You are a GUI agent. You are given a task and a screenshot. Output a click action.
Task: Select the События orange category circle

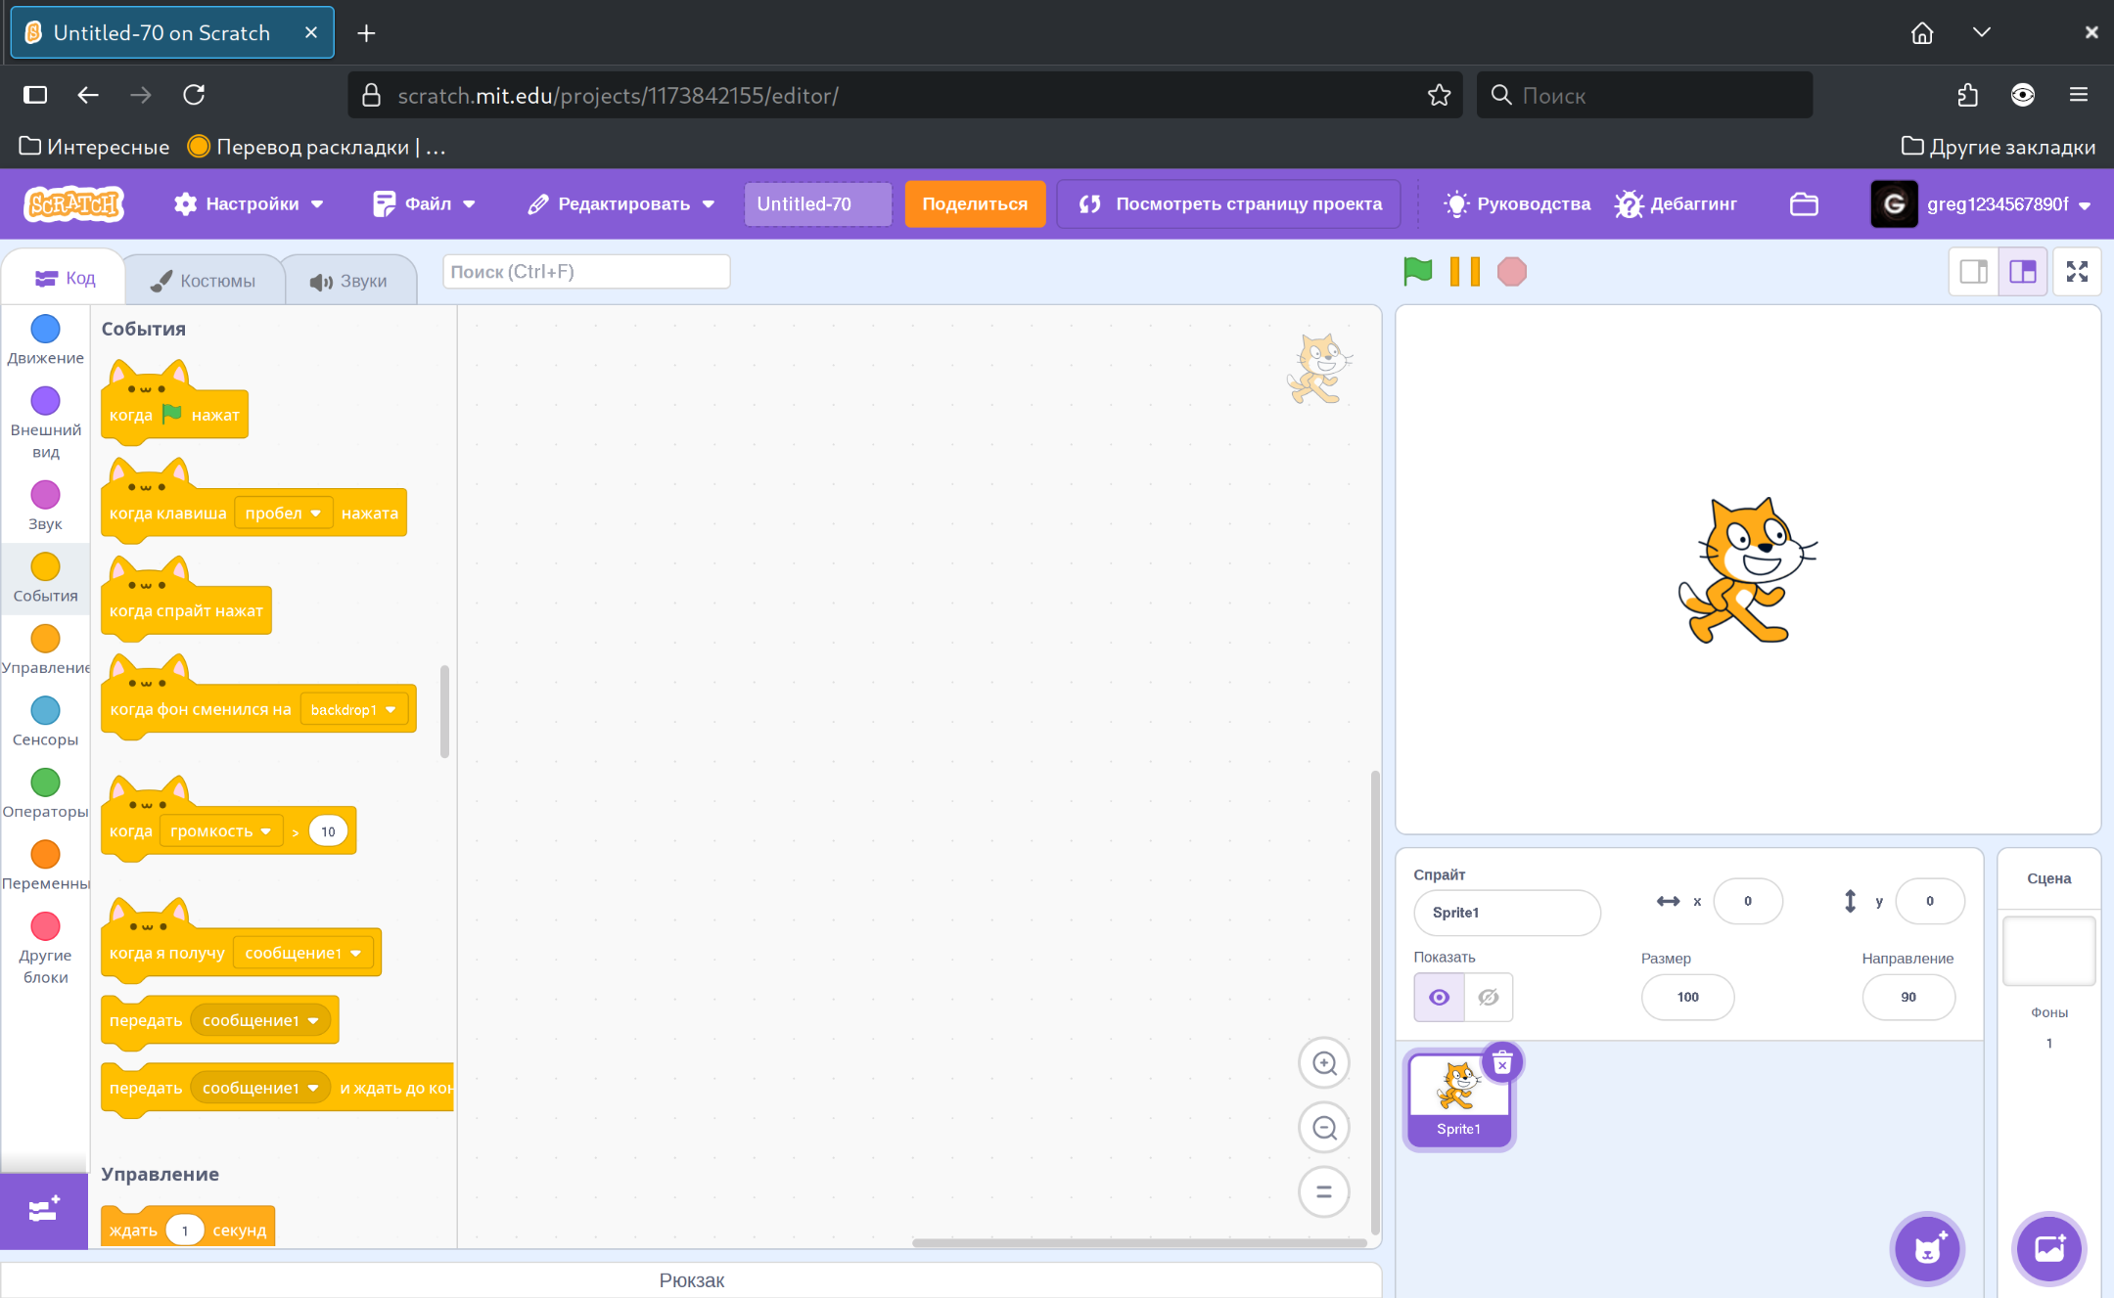pyautogui.click(x=45, y=567)
